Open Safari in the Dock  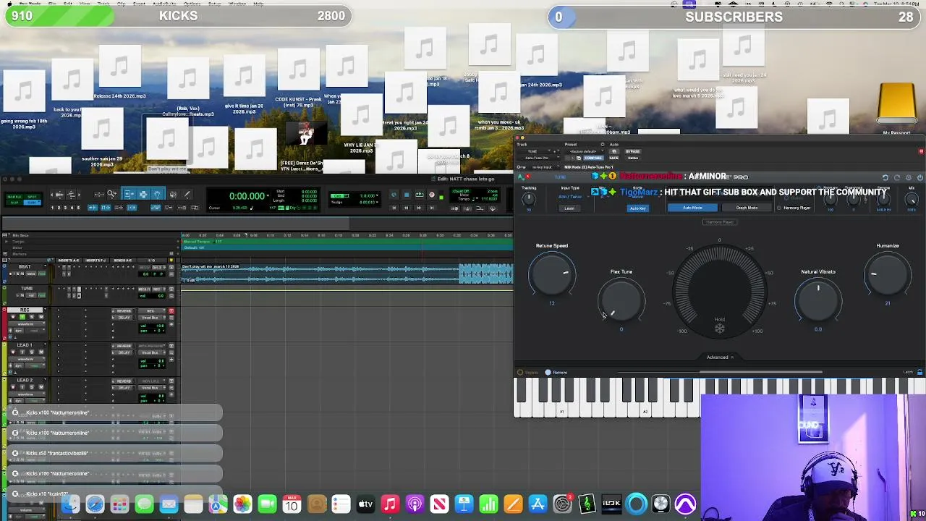[95, 504]
